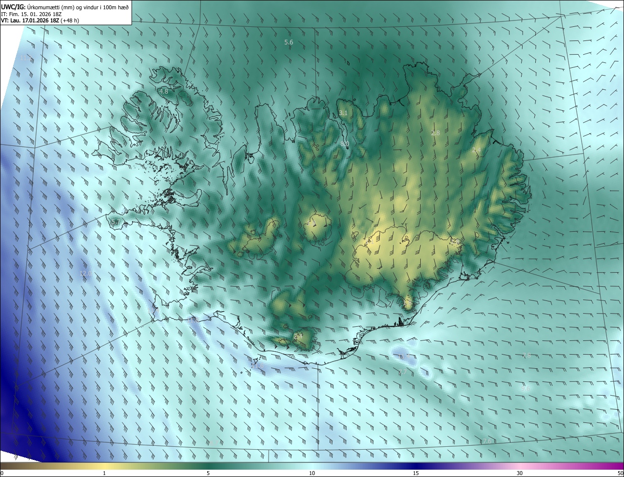Screen dimensions: 624x477
Task: Click the "12.0" value label offshore southwest
Action: pos(86,273)
